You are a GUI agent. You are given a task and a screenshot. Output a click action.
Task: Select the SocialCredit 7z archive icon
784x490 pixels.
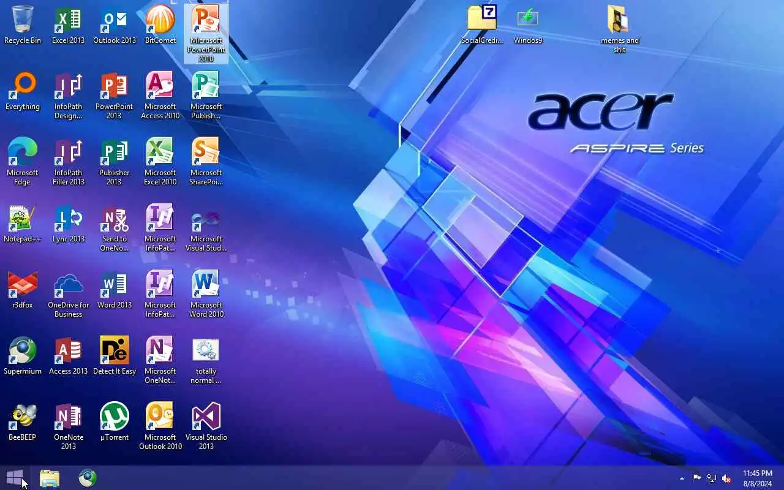(482, 24)
